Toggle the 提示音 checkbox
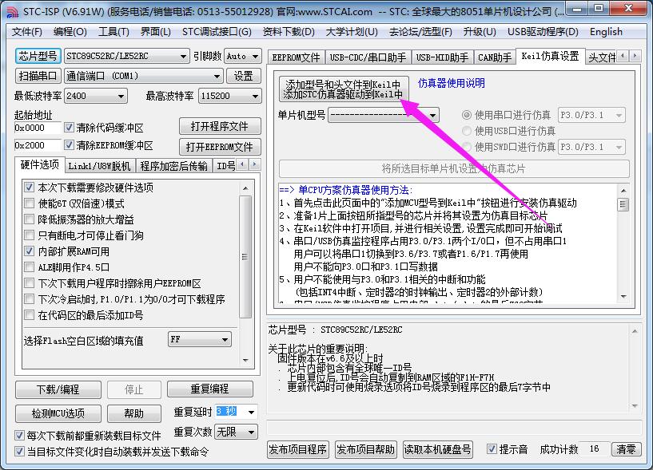Image resolution: width=653 pixels, height=470 pixels. (x=492, y=449)
